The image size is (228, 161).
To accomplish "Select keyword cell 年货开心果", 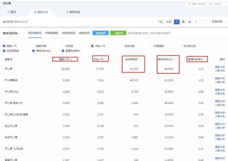I will click(11, 137).
